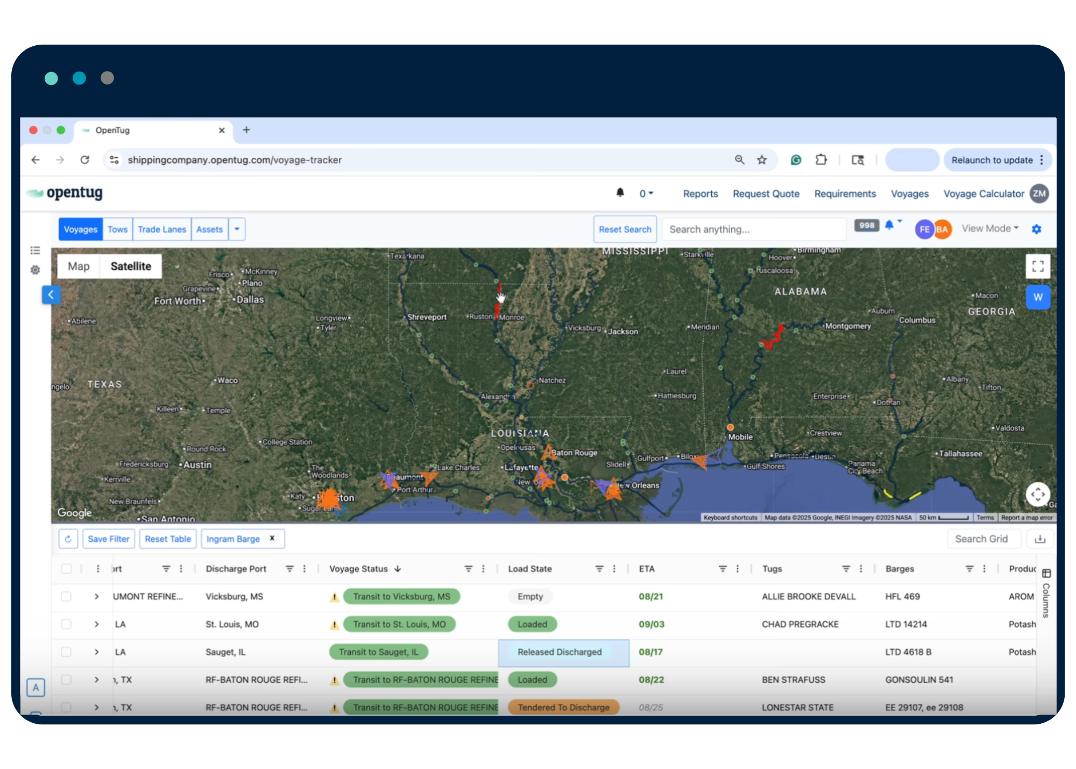Image resolution: width=1076 pixels, height=769 pixels.
Task: Check the Sauget, IL row checkbox
Action: click(x=66, y=652)
